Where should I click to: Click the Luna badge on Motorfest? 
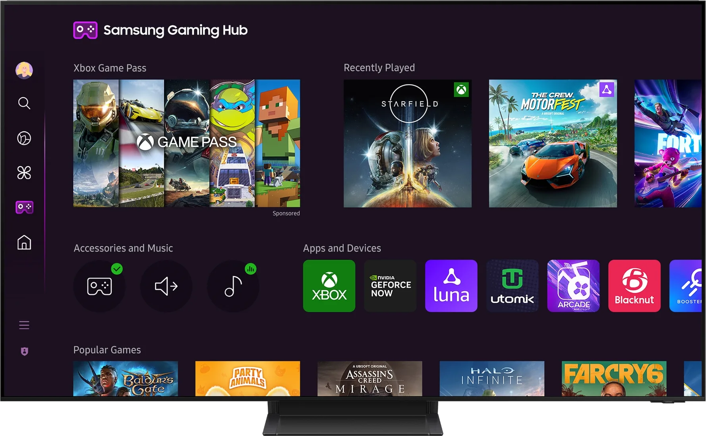pos(607,90)
